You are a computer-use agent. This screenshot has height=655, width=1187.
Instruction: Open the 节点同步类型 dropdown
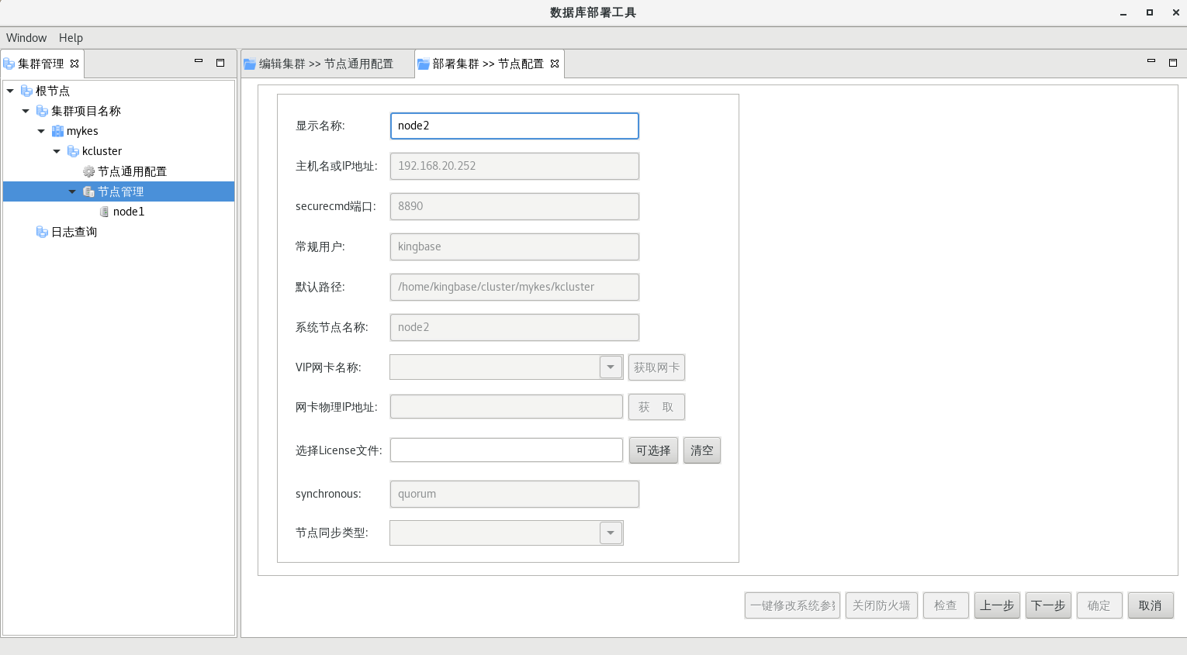[x=611, y=533]
